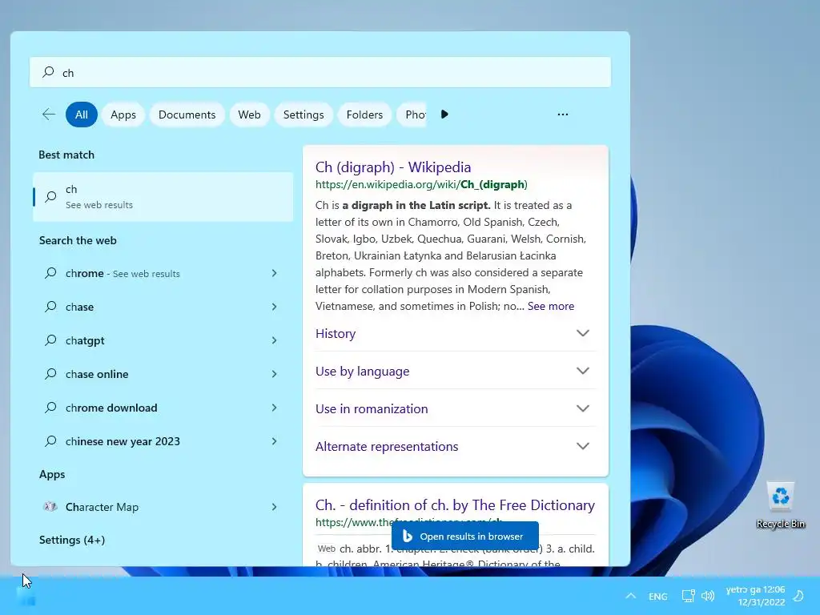Click the Start button on taskbar
Image resolution: width=820 pixels, height=615 pixels.
26,596
